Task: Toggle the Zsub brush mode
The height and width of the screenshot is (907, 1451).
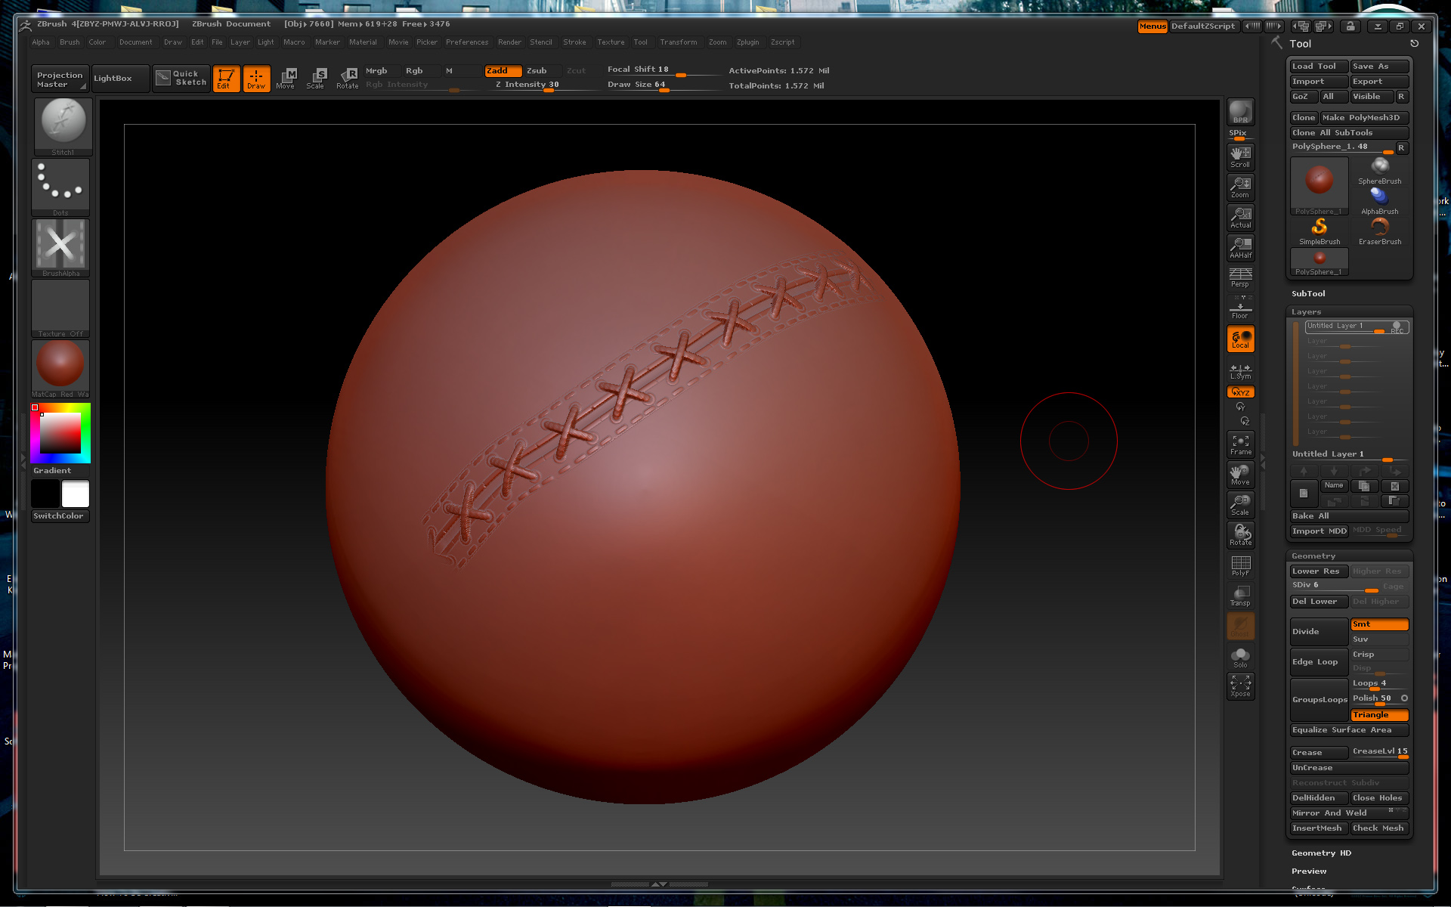Action: (536, 69)
